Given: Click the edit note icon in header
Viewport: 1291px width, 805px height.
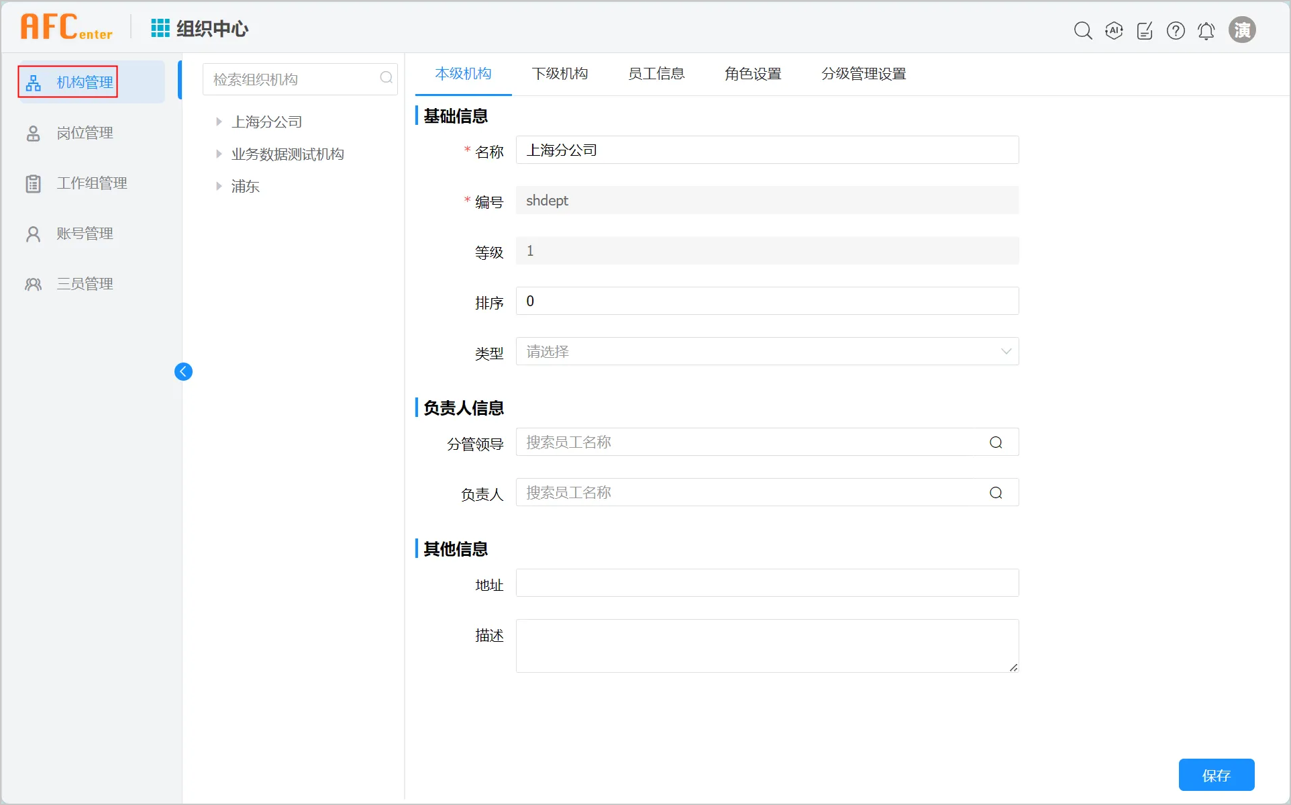Looking at the screenshot, I should [x=1145, y=30].
